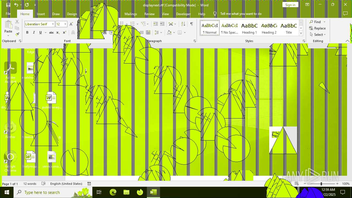The image size is (352, 198).
Task: Toggle Bold formatting
Action: [x=27, y=32]
